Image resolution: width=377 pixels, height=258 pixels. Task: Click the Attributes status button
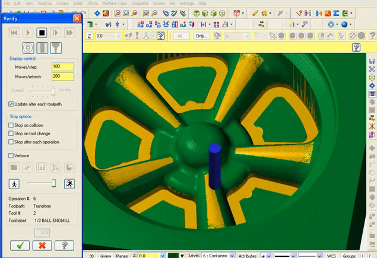point(248,256)
